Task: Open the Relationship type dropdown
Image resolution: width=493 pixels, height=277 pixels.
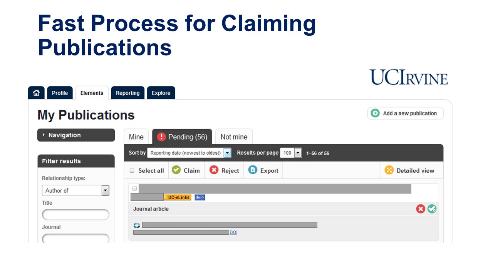Action: coord(75,190)
